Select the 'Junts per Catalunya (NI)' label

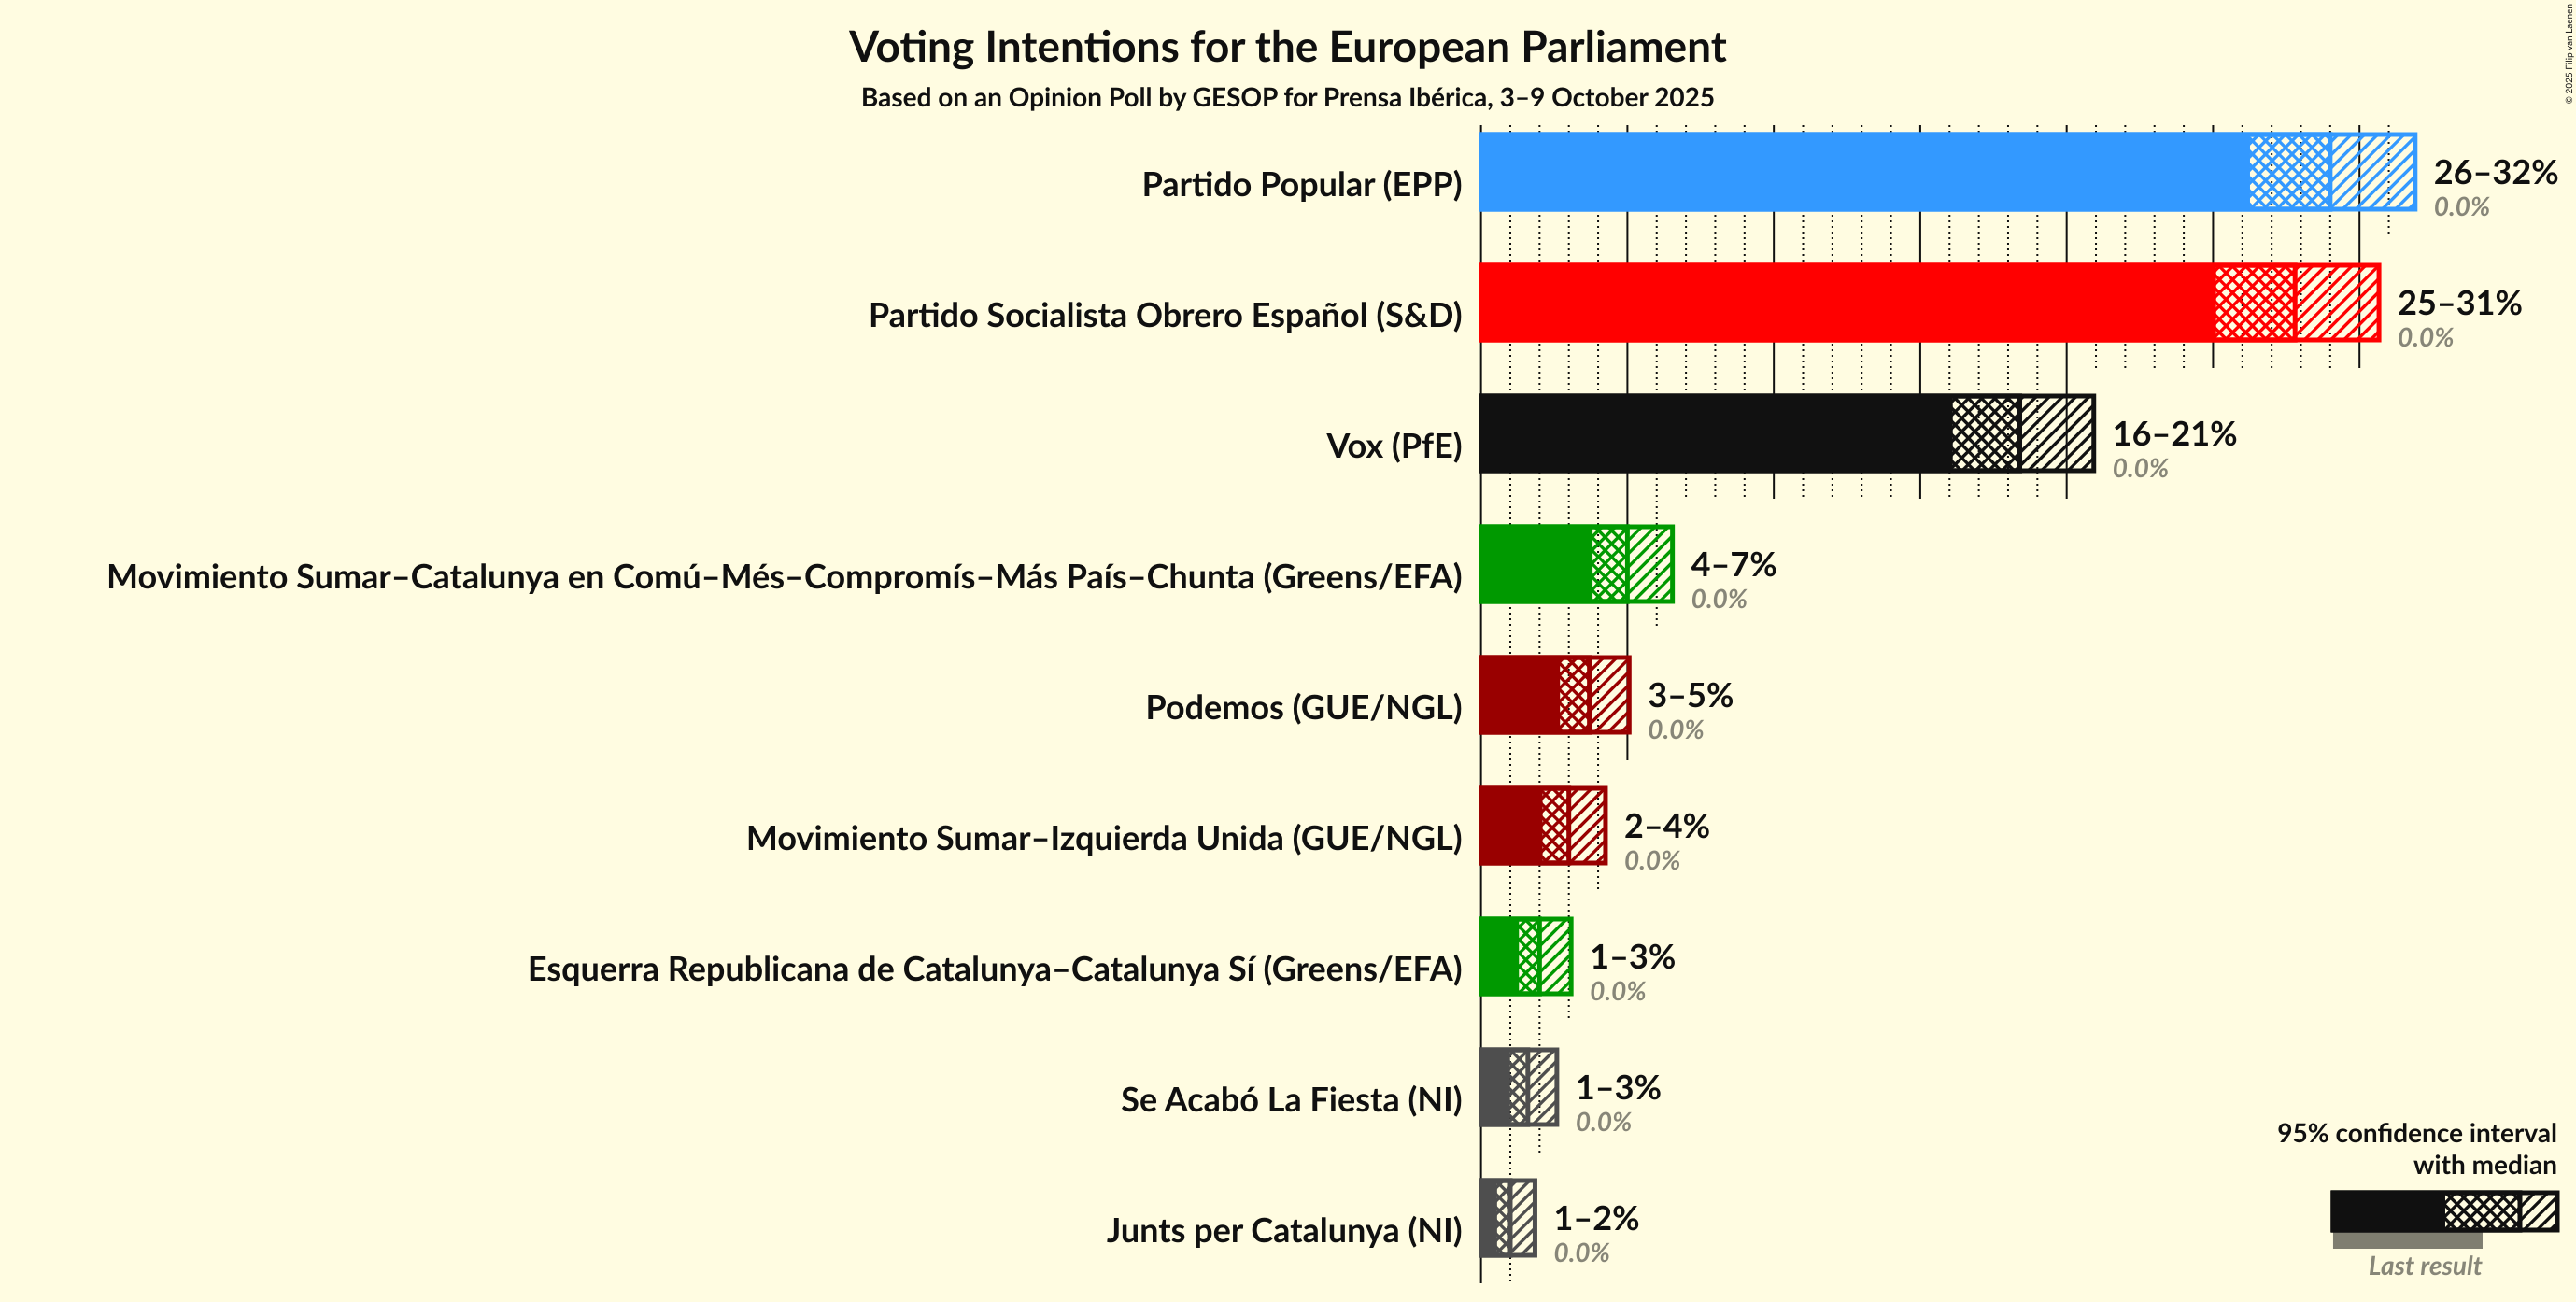point(1284,1230)
